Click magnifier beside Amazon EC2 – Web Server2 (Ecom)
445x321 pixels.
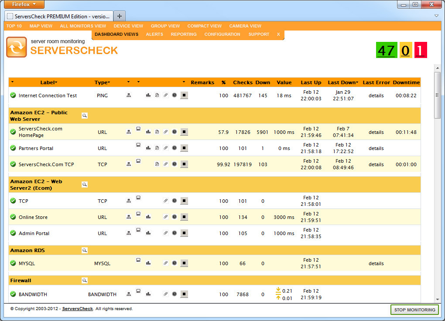tap(84, 184)
